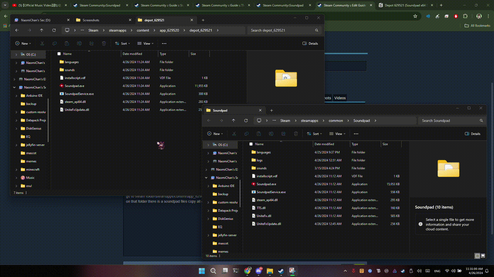Select the depot_629521 Explorer tab
This screenshot has width=494, height=277.
(x=166, y=20)
